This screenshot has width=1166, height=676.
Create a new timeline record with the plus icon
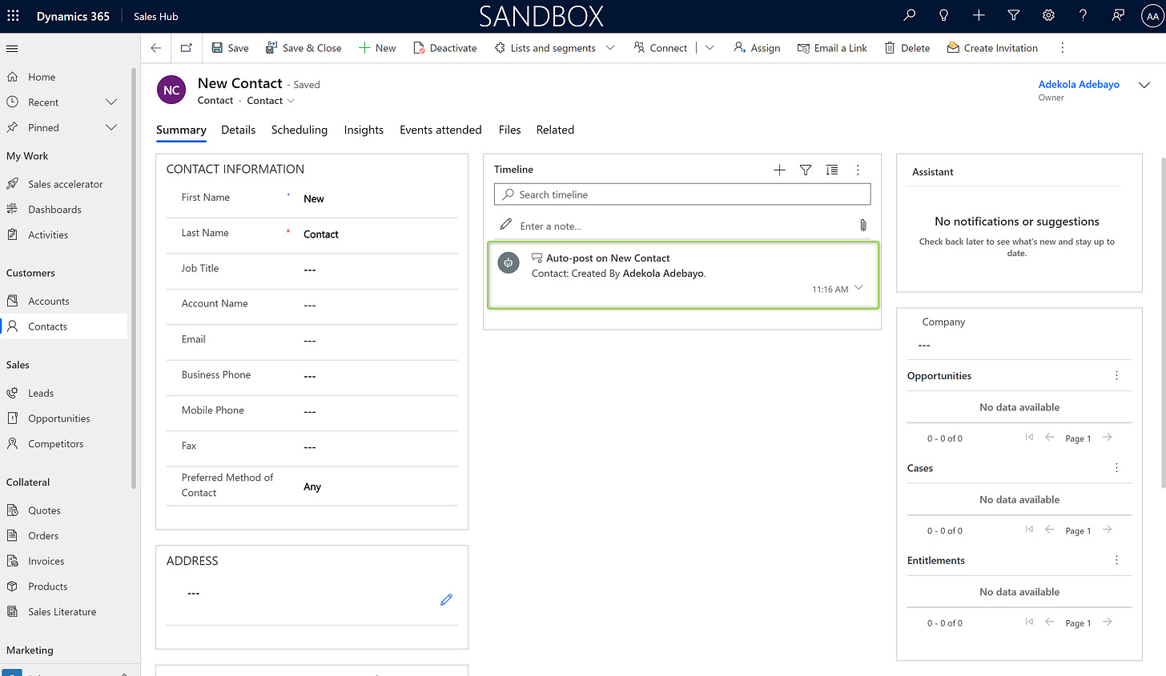(x=779, y=170)
